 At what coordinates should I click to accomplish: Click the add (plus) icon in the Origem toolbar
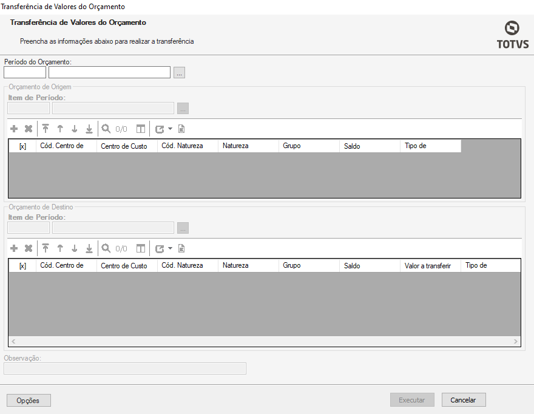tap(14, 129)
